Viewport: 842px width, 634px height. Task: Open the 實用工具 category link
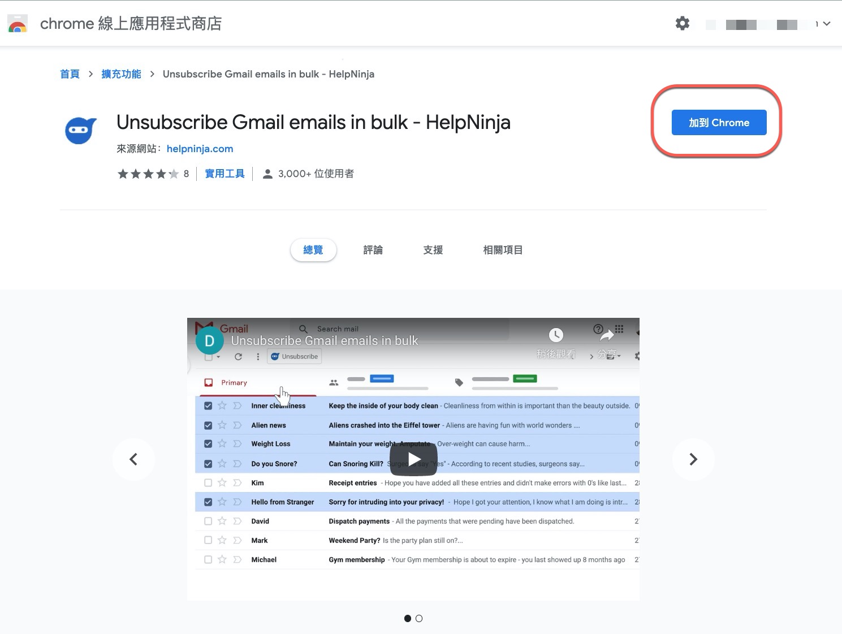[x=224, y=174]
